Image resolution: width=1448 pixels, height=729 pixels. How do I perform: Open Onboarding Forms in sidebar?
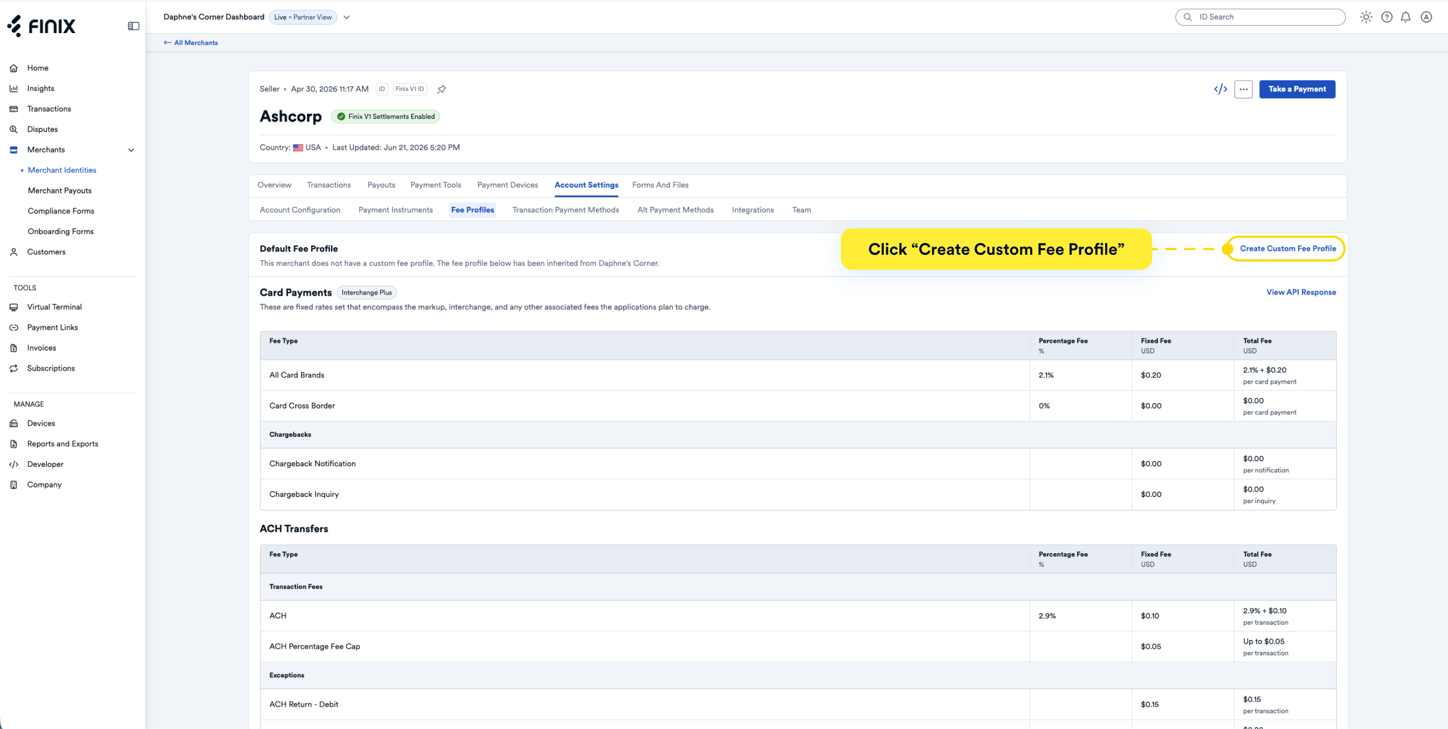pyautogui.click(x=61, y=232)
